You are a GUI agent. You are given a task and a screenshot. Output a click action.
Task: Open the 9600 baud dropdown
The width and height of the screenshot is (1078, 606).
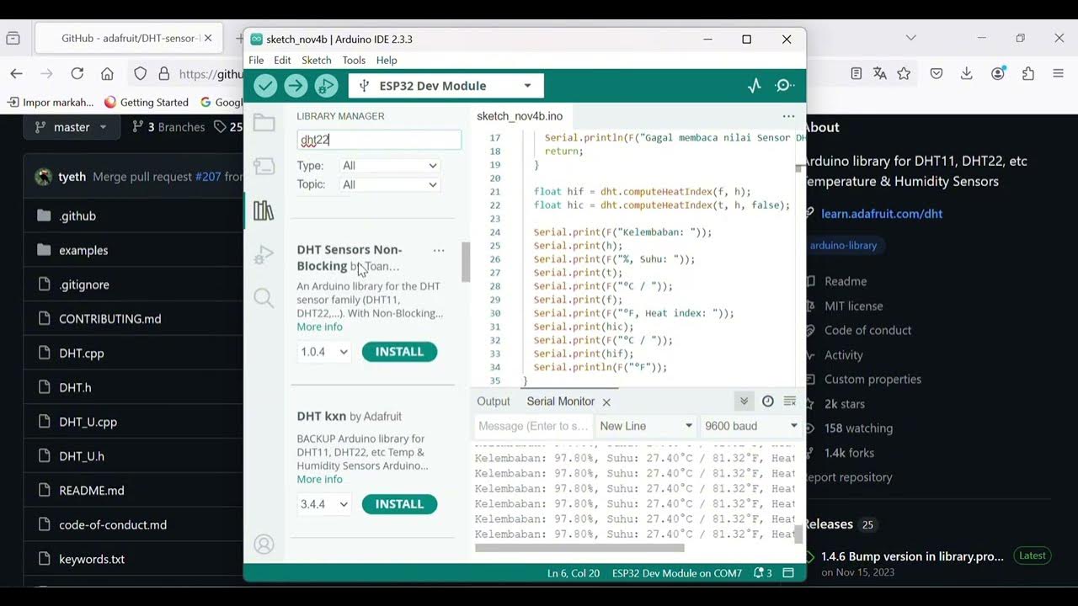click(750, 426)
